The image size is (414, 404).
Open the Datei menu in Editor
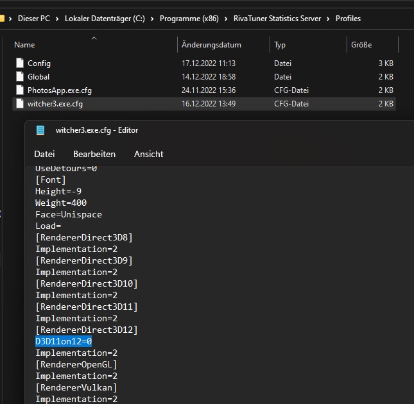click(44, 154)
